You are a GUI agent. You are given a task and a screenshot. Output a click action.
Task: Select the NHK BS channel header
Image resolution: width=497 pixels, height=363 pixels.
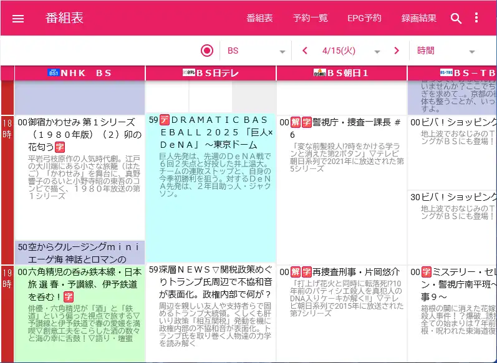point(80,73)
